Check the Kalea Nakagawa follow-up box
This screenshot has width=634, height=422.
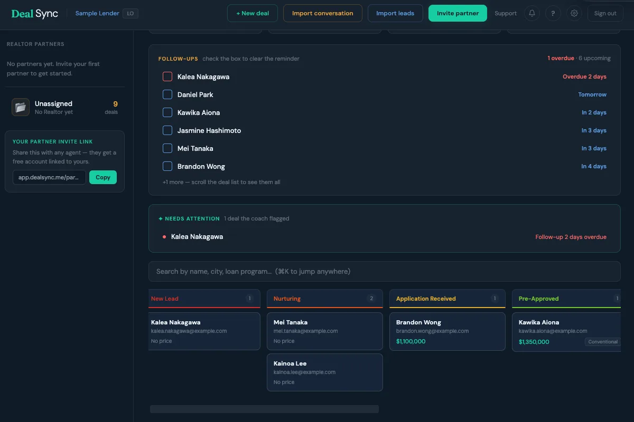click(x=167, y=76)
